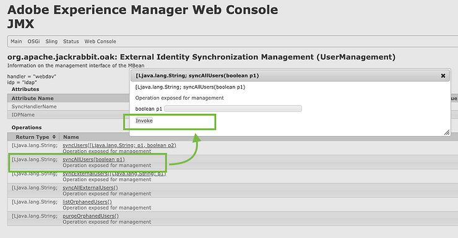Open the syncAllExternalUsers() link

[x=90, y=188]
